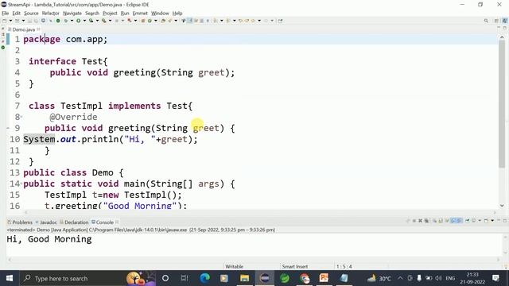Screen dimensions: 509x286
Task: Open the dropdown beside the Run icon
Action: [x=85, y=21]
